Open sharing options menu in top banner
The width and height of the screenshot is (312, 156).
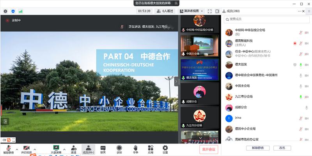click(176, 3)
